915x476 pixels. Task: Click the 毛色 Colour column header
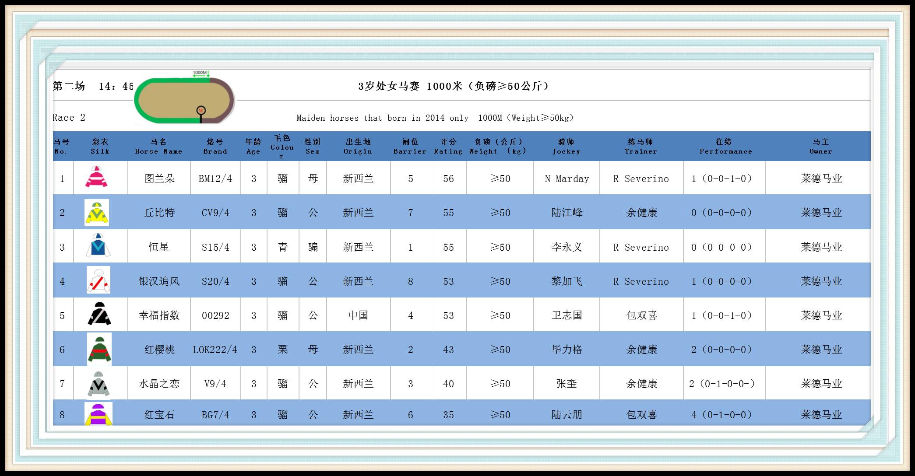(x=282, y=147)
